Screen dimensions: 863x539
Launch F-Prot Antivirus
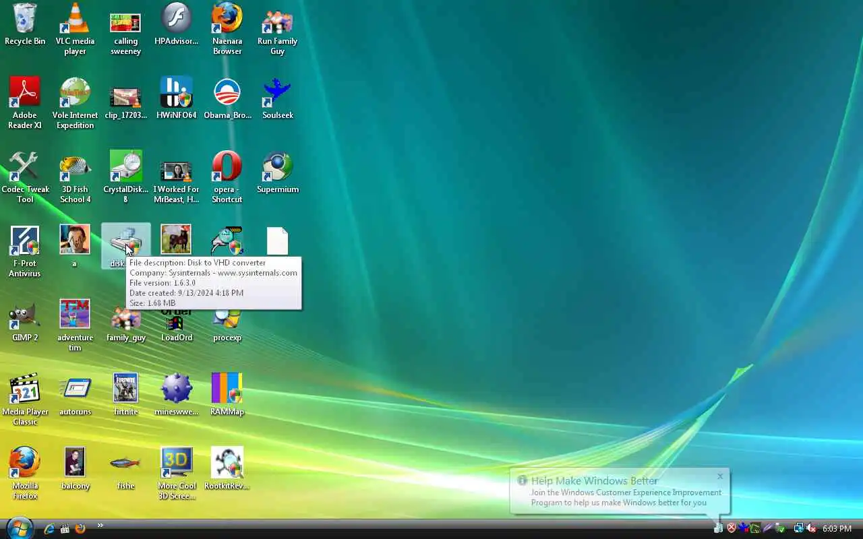click(x=25, y=251)
